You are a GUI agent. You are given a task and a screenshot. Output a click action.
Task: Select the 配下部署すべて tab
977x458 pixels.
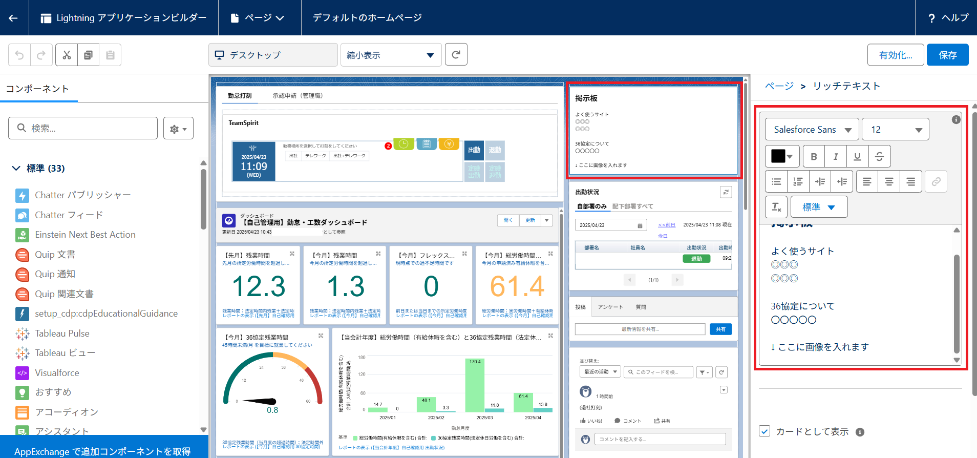632,206
